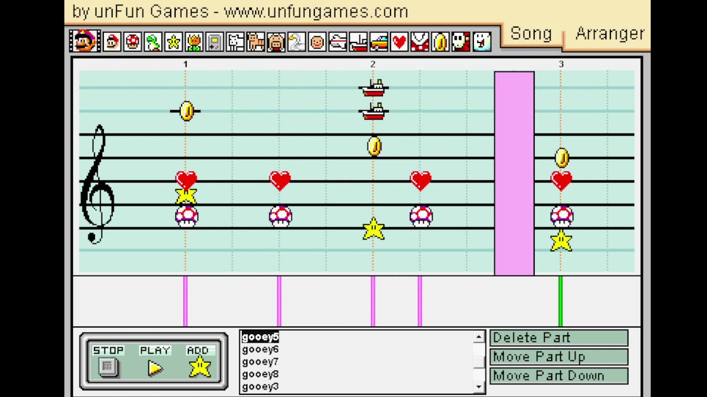Select gooey5 in the parts list

coord(260,337)
